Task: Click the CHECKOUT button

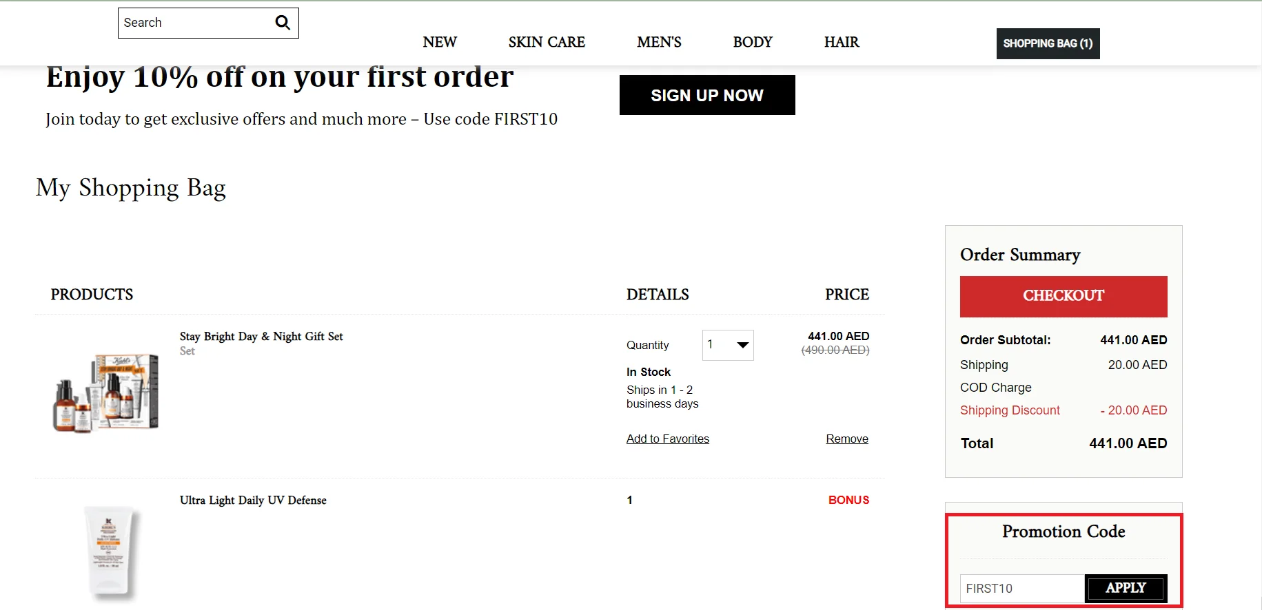Action: click(x=1063, y=296)
